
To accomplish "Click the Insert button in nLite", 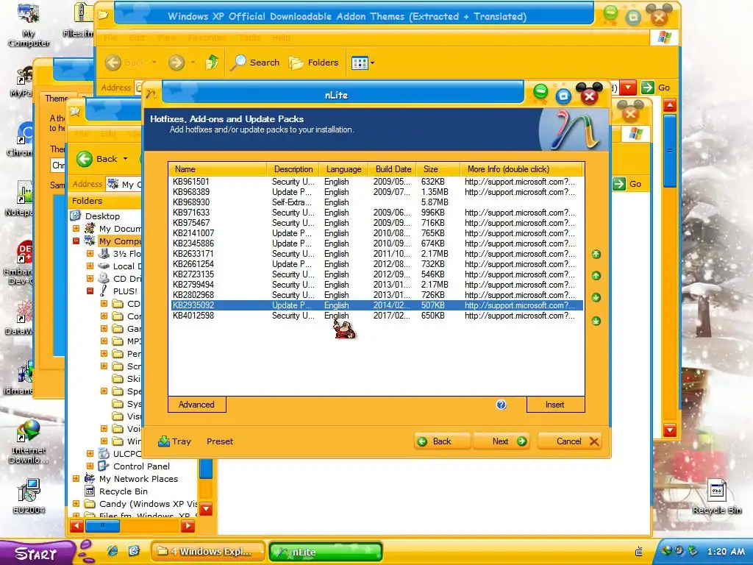I will coord(555,405).
